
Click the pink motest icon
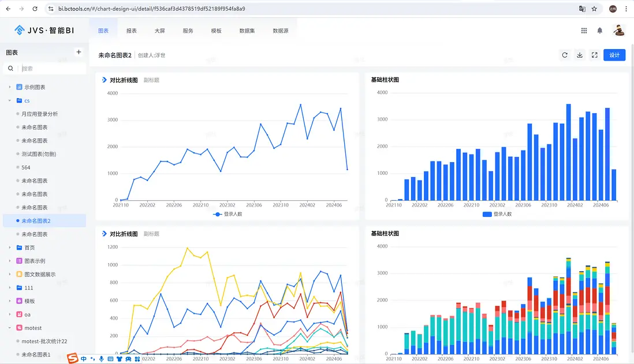tap(19, 328)
